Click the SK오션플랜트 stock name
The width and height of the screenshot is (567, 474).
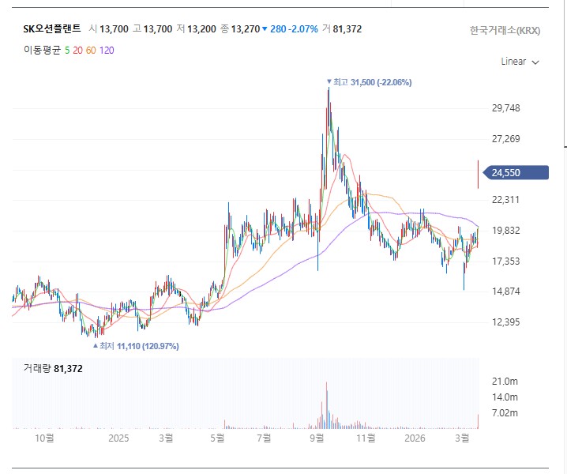click(51, 28)
